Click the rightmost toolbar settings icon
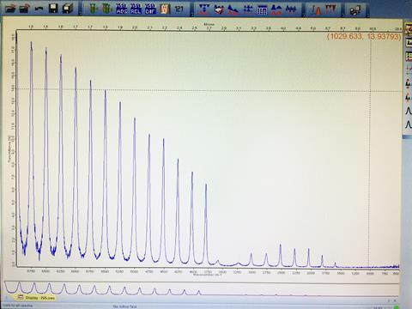 (x=354, y=10)
